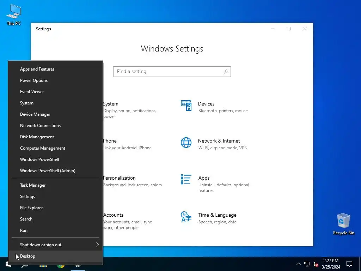Open the Phone settings category
361x271 pixels.
pos(110,141)
